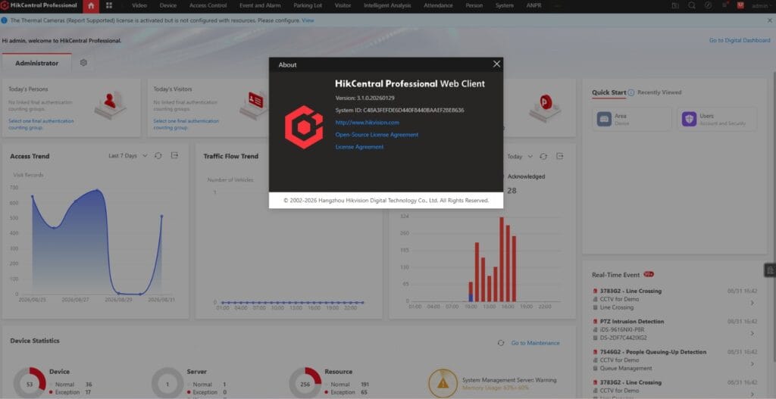Image resolution: width=776 pixels, height=399 pixels.
Task: Open the Access Control menu
Action: coord(208,5)
